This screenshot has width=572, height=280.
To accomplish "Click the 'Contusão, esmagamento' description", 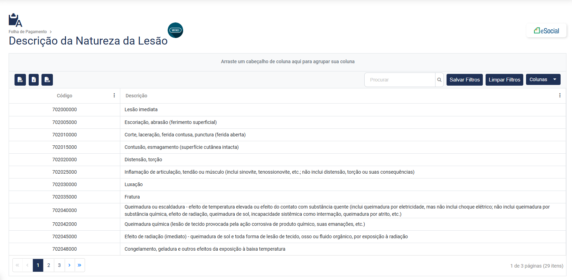I will (182, 147).
